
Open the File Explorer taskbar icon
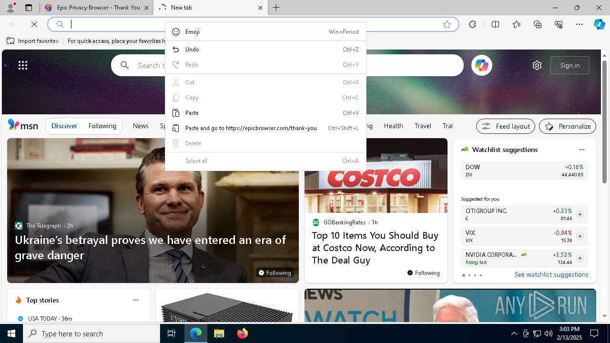click(219, 333)
